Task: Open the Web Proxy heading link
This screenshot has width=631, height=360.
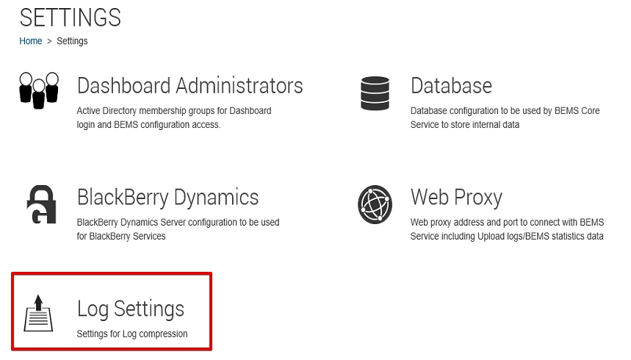Action: tap(456, 198)
